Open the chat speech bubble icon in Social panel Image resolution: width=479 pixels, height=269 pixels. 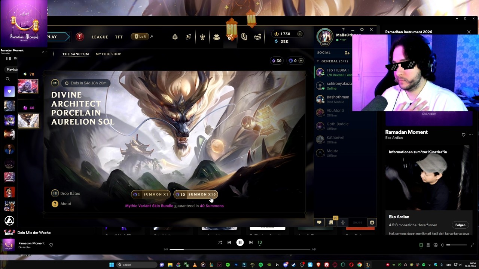click(x=319, y=222)
